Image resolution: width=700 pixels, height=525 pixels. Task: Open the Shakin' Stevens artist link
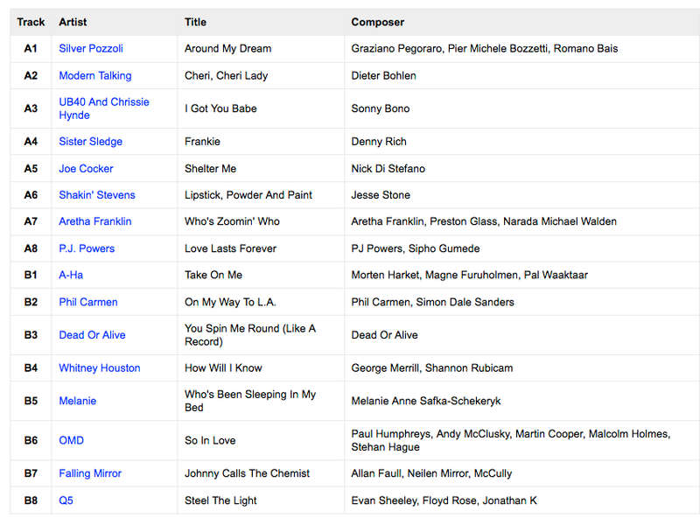[97, 195]
